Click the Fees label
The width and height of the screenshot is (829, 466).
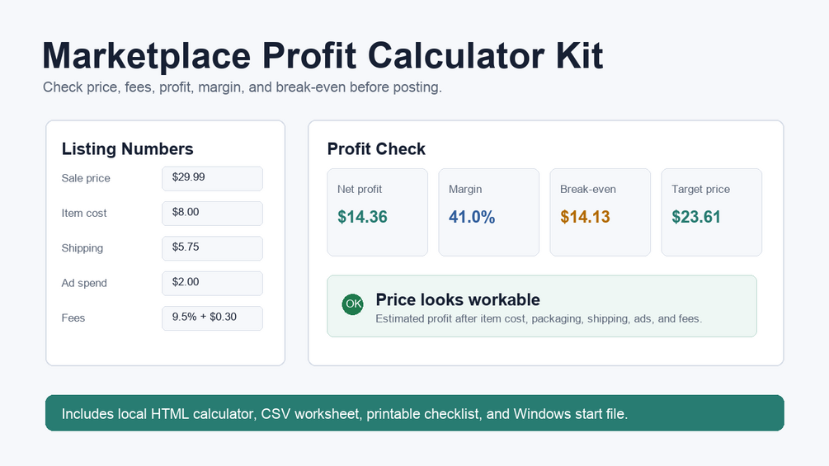point(73,318)
